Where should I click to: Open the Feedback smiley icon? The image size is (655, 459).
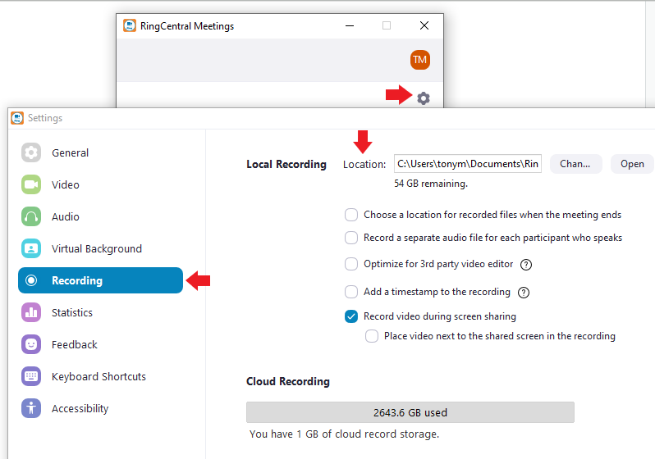pos(31,344)
